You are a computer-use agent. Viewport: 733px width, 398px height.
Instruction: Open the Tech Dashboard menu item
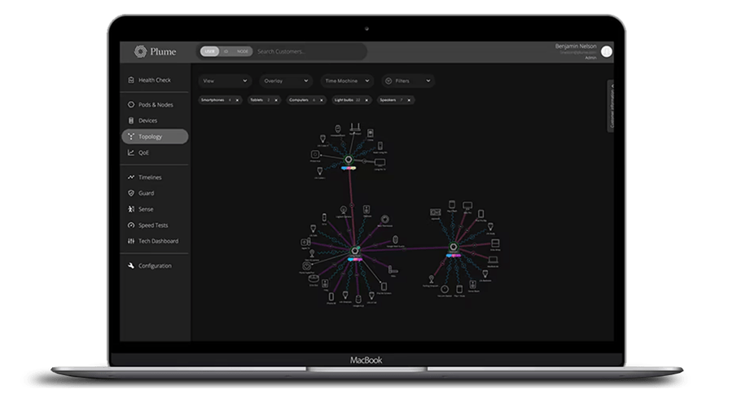pos(158,241)
